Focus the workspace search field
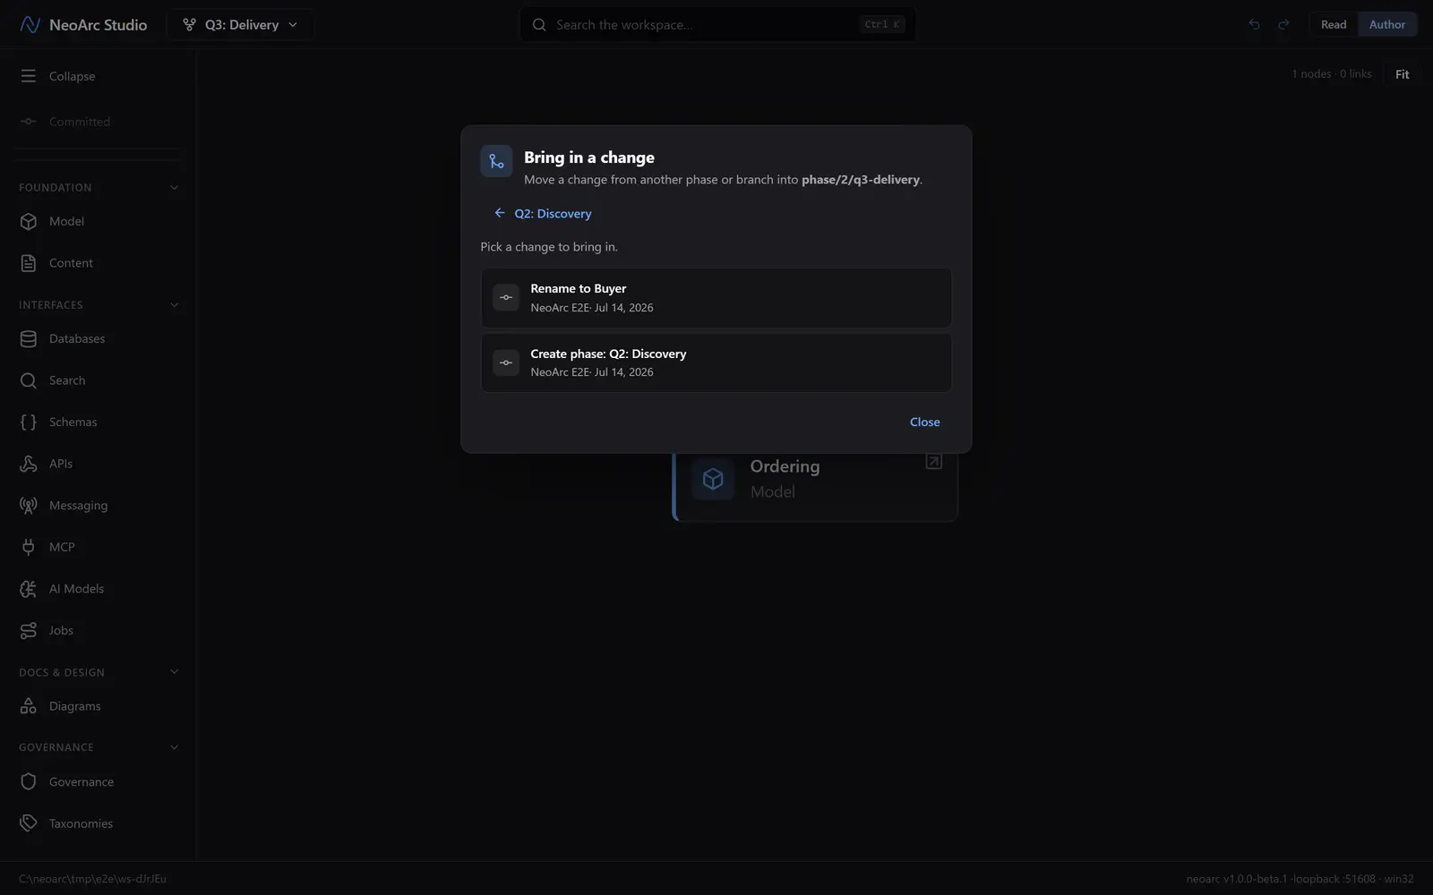Viewport: 1433px width, 895px height. (x=717, y=24)
